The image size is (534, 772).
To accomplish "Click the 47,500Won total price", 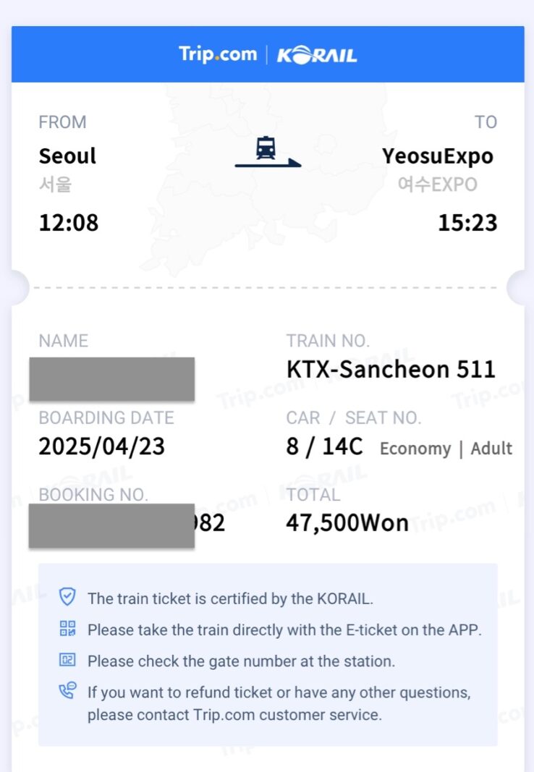I will (x=347, y=523).
